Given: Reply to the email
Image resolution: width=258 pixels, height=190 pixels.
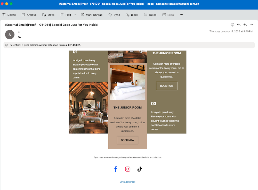Looking at the screenshot, I should (x=239, y=25).
